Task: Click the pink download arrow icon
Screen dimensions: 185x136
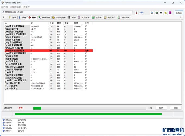Action: [170, 13]
